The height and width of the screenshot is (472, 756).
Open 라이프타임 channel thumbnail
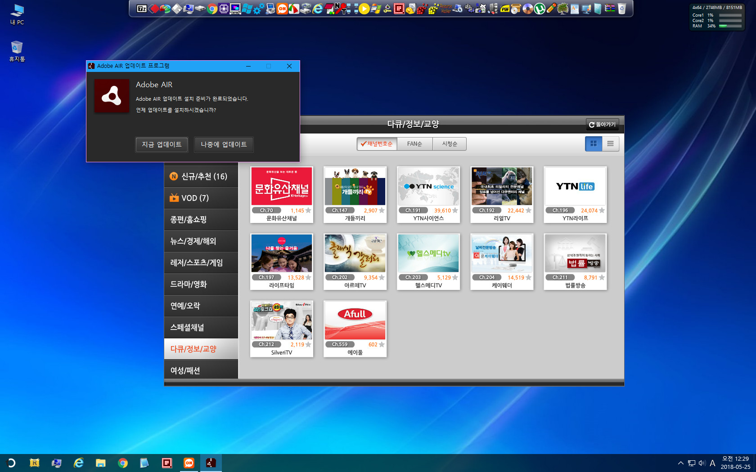(x=282, y=254)
